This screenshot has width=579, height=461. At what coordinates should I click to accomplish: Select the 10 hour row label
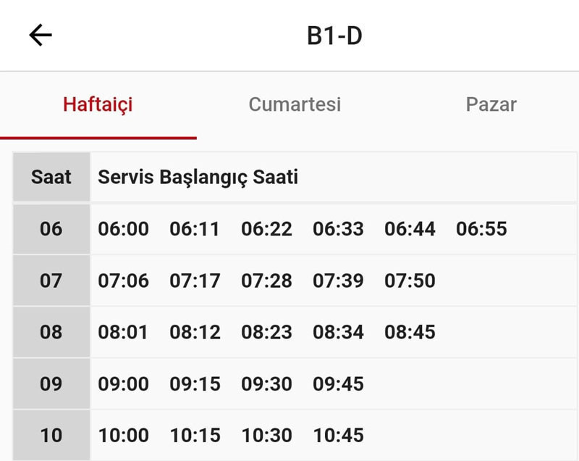51,436
